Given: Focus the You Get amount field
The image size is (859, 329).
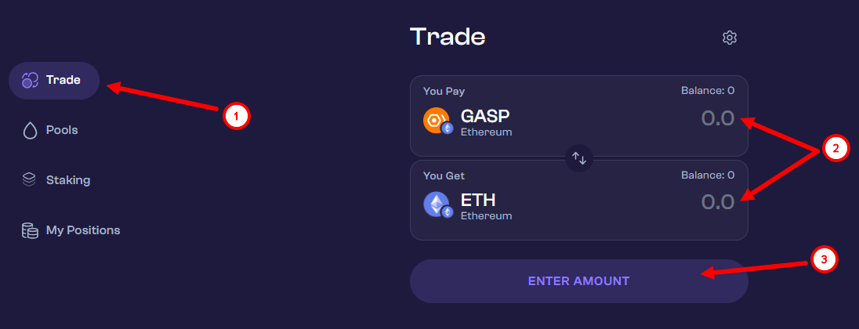Looking at the screenshot, I should pyautogui.click(x=718, y=202).
